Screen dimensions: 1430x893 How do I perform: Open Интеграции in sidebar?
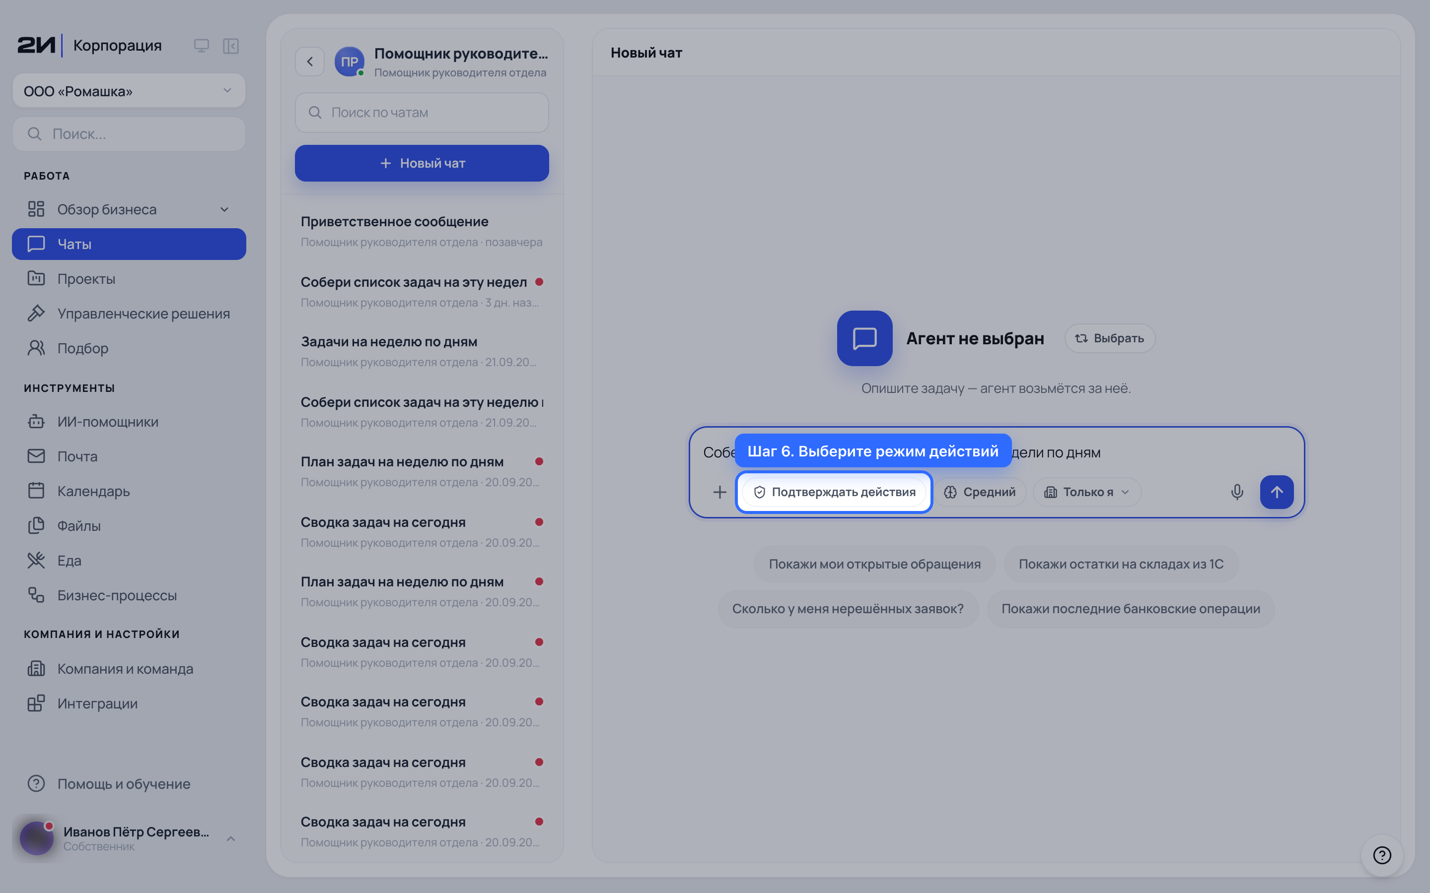point(129,703)
